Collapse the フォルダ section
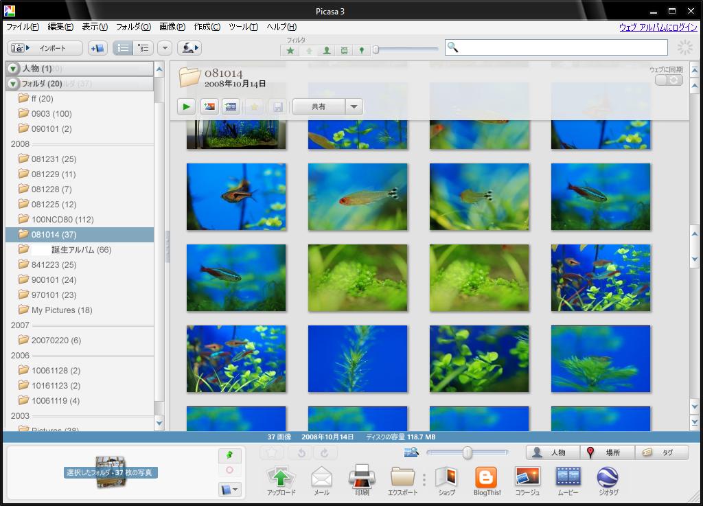The height and width of the screenshot is (506, 703). 13,84
